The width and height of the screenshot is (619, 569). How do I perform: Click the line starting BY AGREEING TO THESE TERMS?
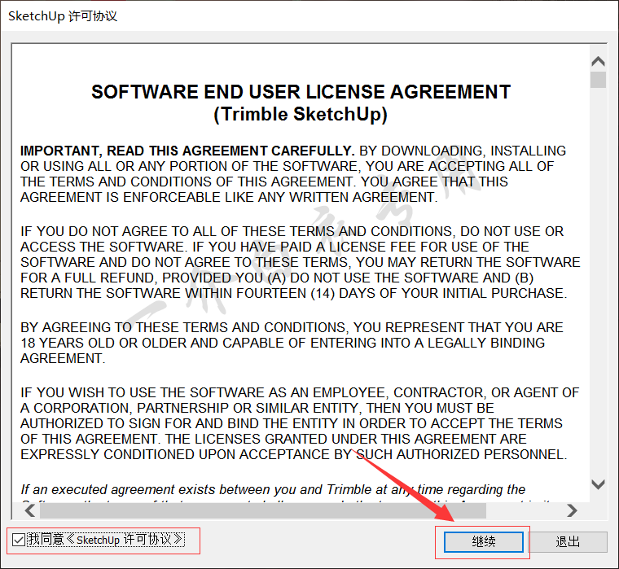coord(292,327)
